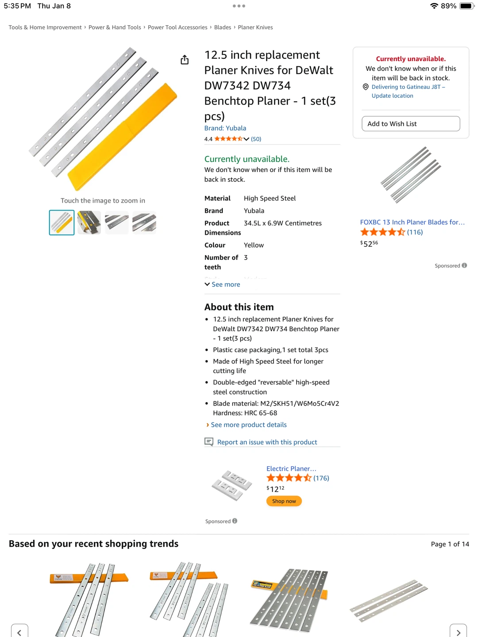Click Add to Wish List button

pos(411,124)
